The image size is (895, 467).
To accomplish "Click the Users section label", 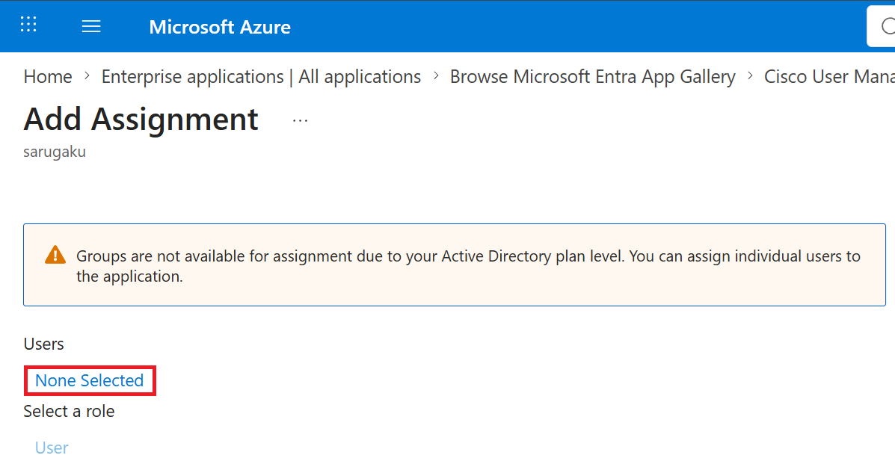I will (x=43, y=344).
